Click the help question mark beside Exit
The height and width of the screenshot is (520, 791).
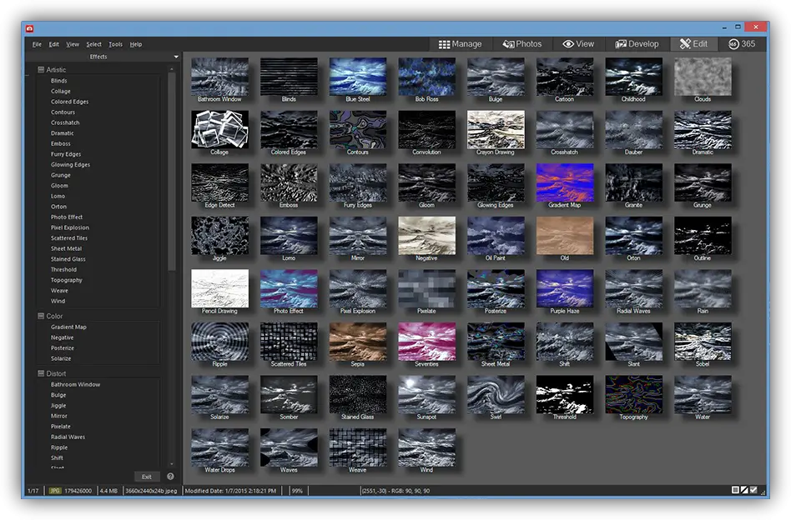(170, 477)
